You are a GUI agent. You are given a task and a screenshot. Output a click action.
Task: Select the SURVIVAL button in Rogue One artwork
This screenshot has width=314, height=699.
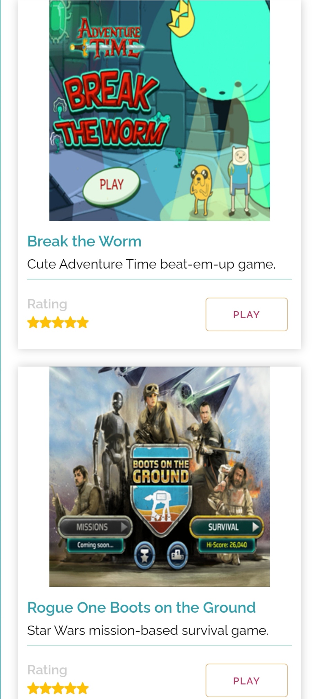(227, 527)
